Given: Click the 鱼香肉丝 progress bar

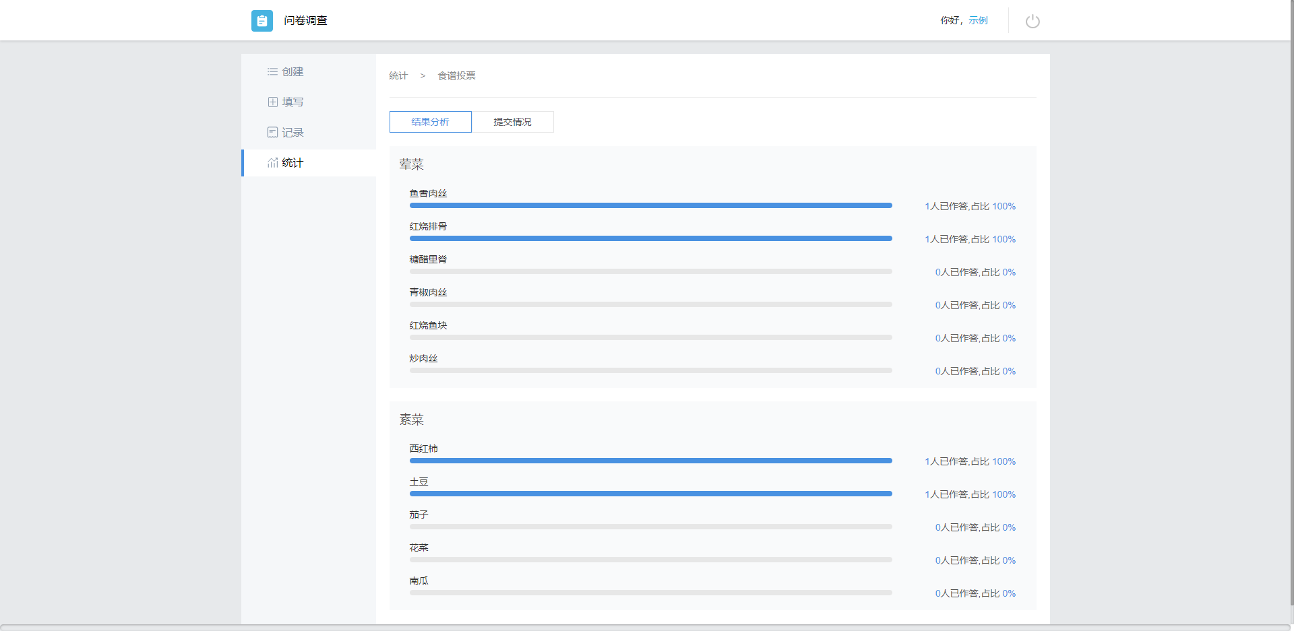Looking at the screenshot, I should point(651,205).
